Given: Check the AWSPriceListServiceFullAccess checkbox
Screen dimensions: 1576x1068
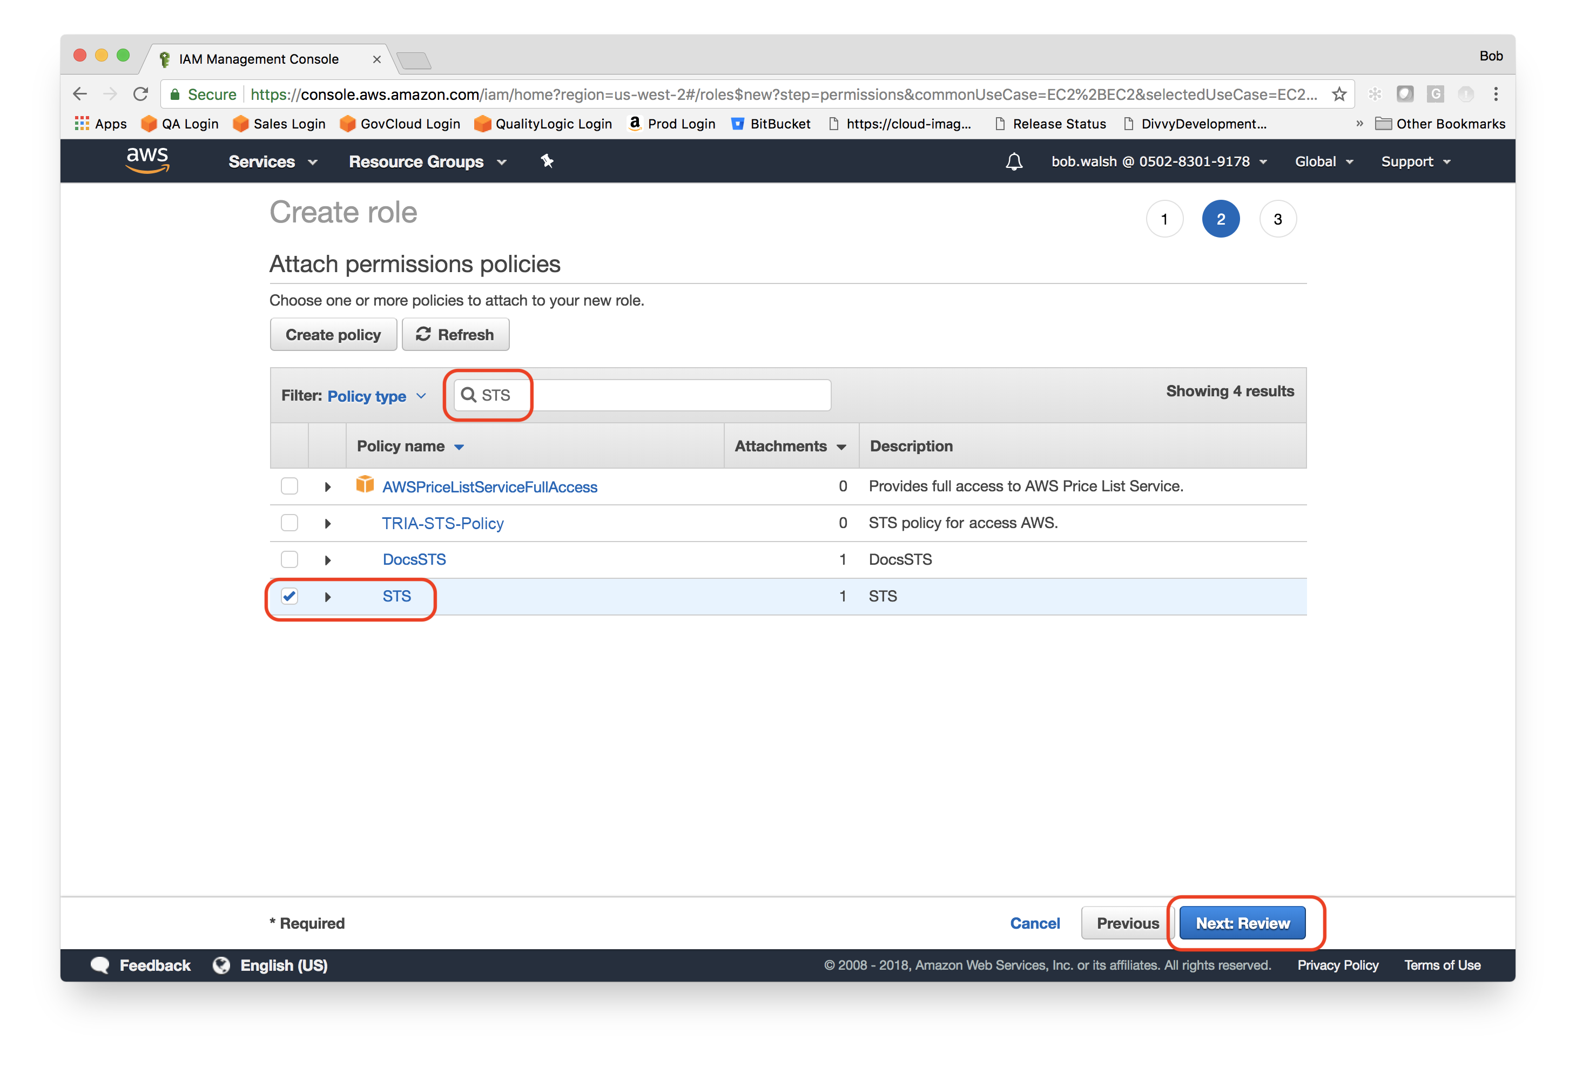Looking at the screenshot, I should click(x=289, y=486).
